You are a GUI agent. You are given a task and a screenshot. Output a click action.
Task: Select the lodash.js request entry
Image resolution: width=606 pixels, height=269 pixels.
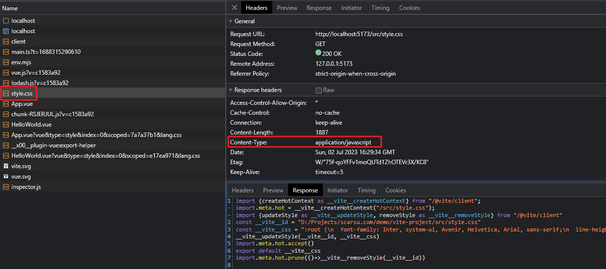(40, 83)
